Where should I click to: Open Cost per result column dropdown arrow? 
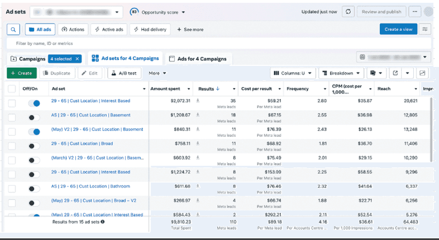[279, 89]
